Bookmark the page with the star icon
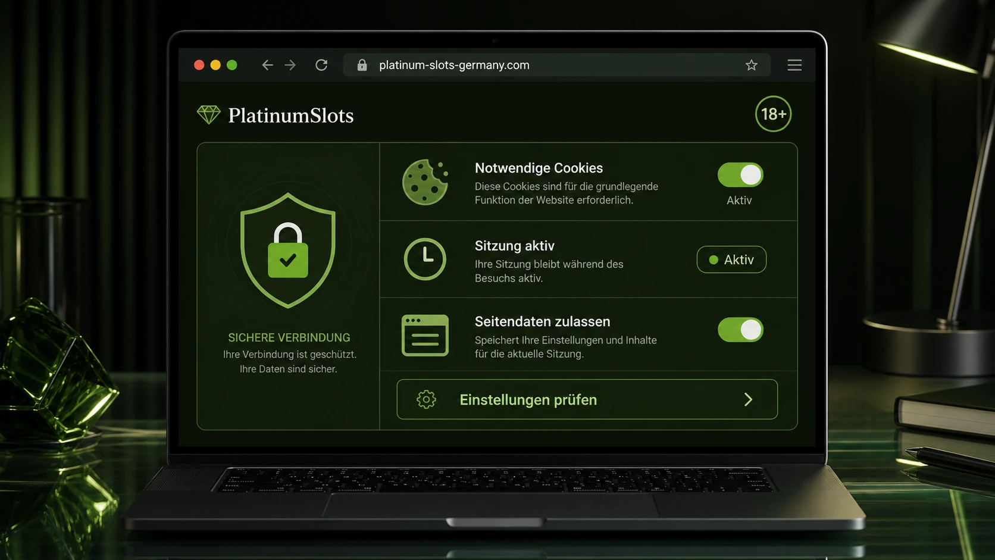The height and width of the screenshot is (560, 995). click(x=752, y=65)
